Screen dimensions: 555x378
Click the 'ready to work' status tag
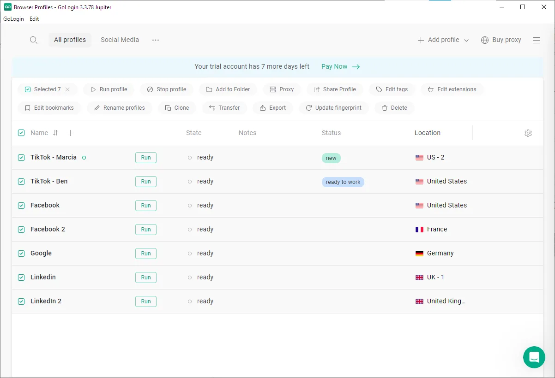click(343, 182)
